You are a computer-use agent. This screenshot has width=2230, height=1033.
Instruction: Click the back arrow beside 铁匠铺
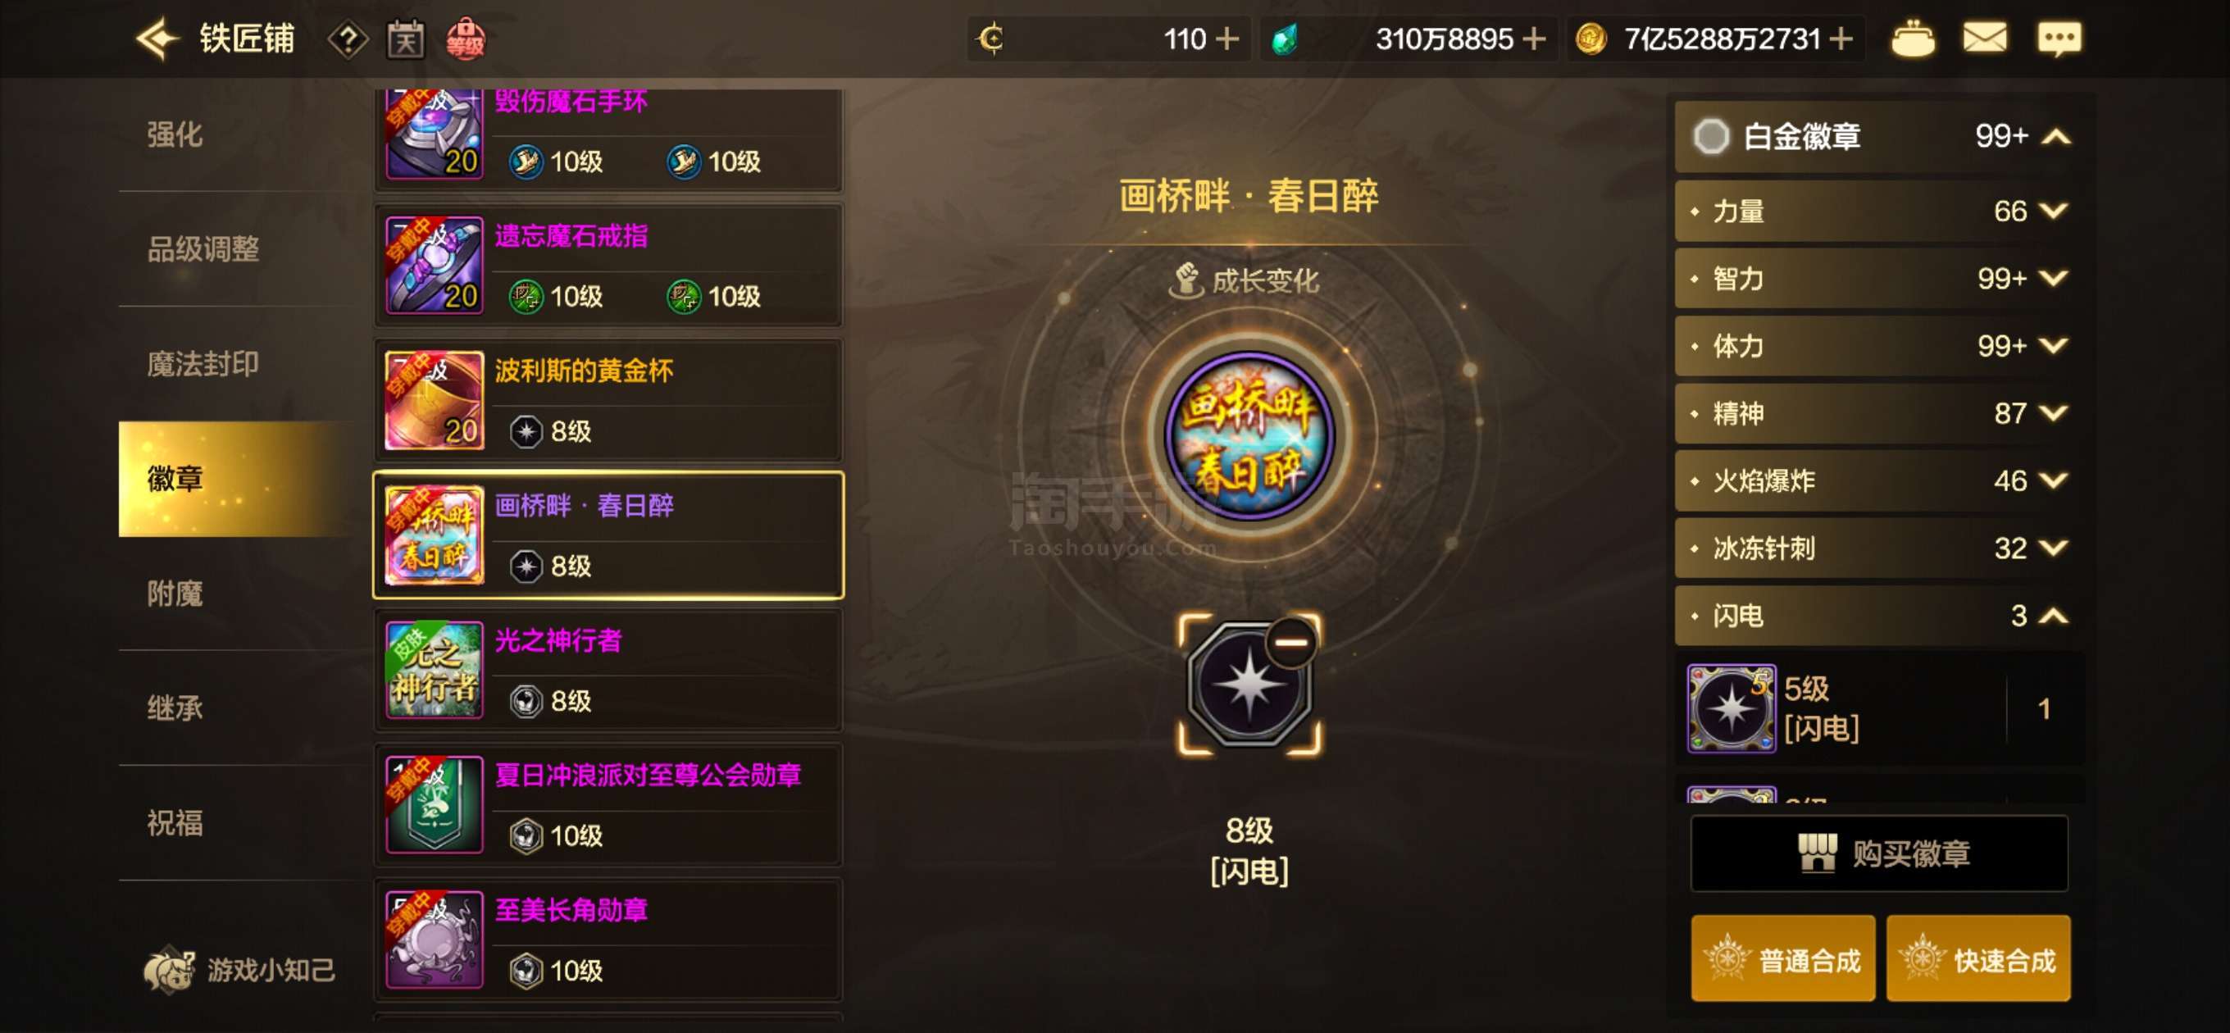pos(157,39)
